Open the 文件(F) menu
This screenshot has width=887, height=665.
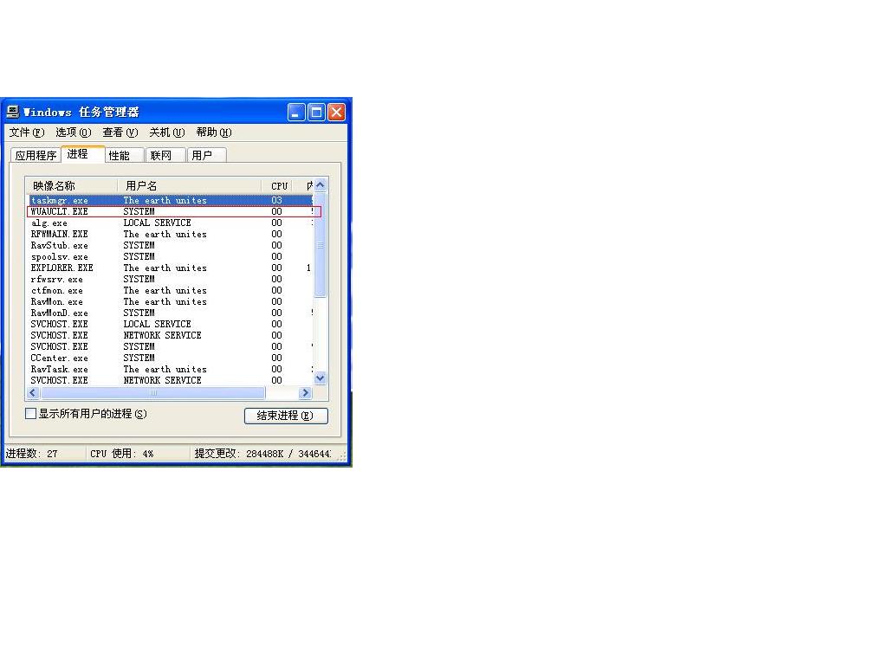27,132
